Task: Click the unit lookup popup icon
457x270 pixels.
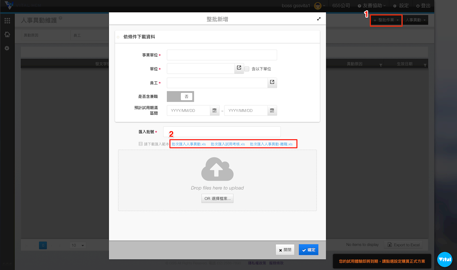Action: click(x=239, y=68)
